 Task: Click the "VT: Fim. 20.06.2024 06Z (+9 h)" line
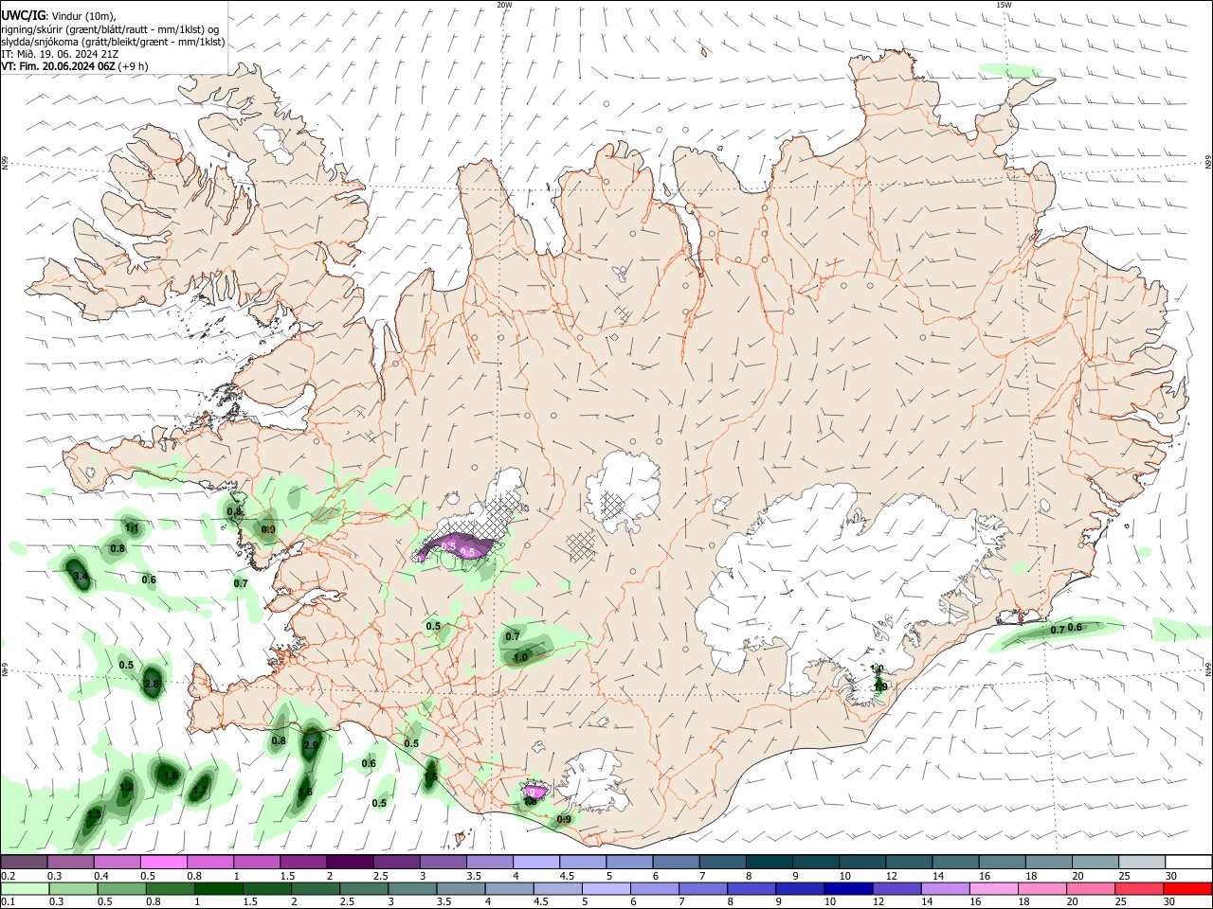tap(75, 66)
